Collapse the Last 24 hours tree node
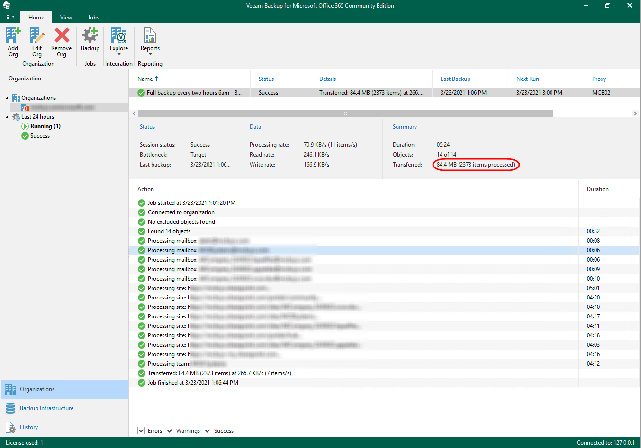 tap(7, 117)
